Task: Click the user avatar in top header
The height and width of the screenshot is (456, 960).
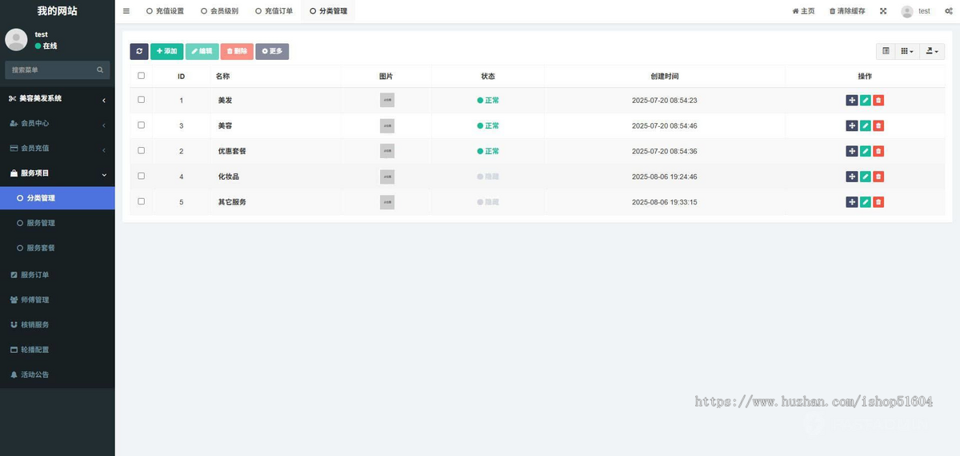Action: [x=907, y=11]
